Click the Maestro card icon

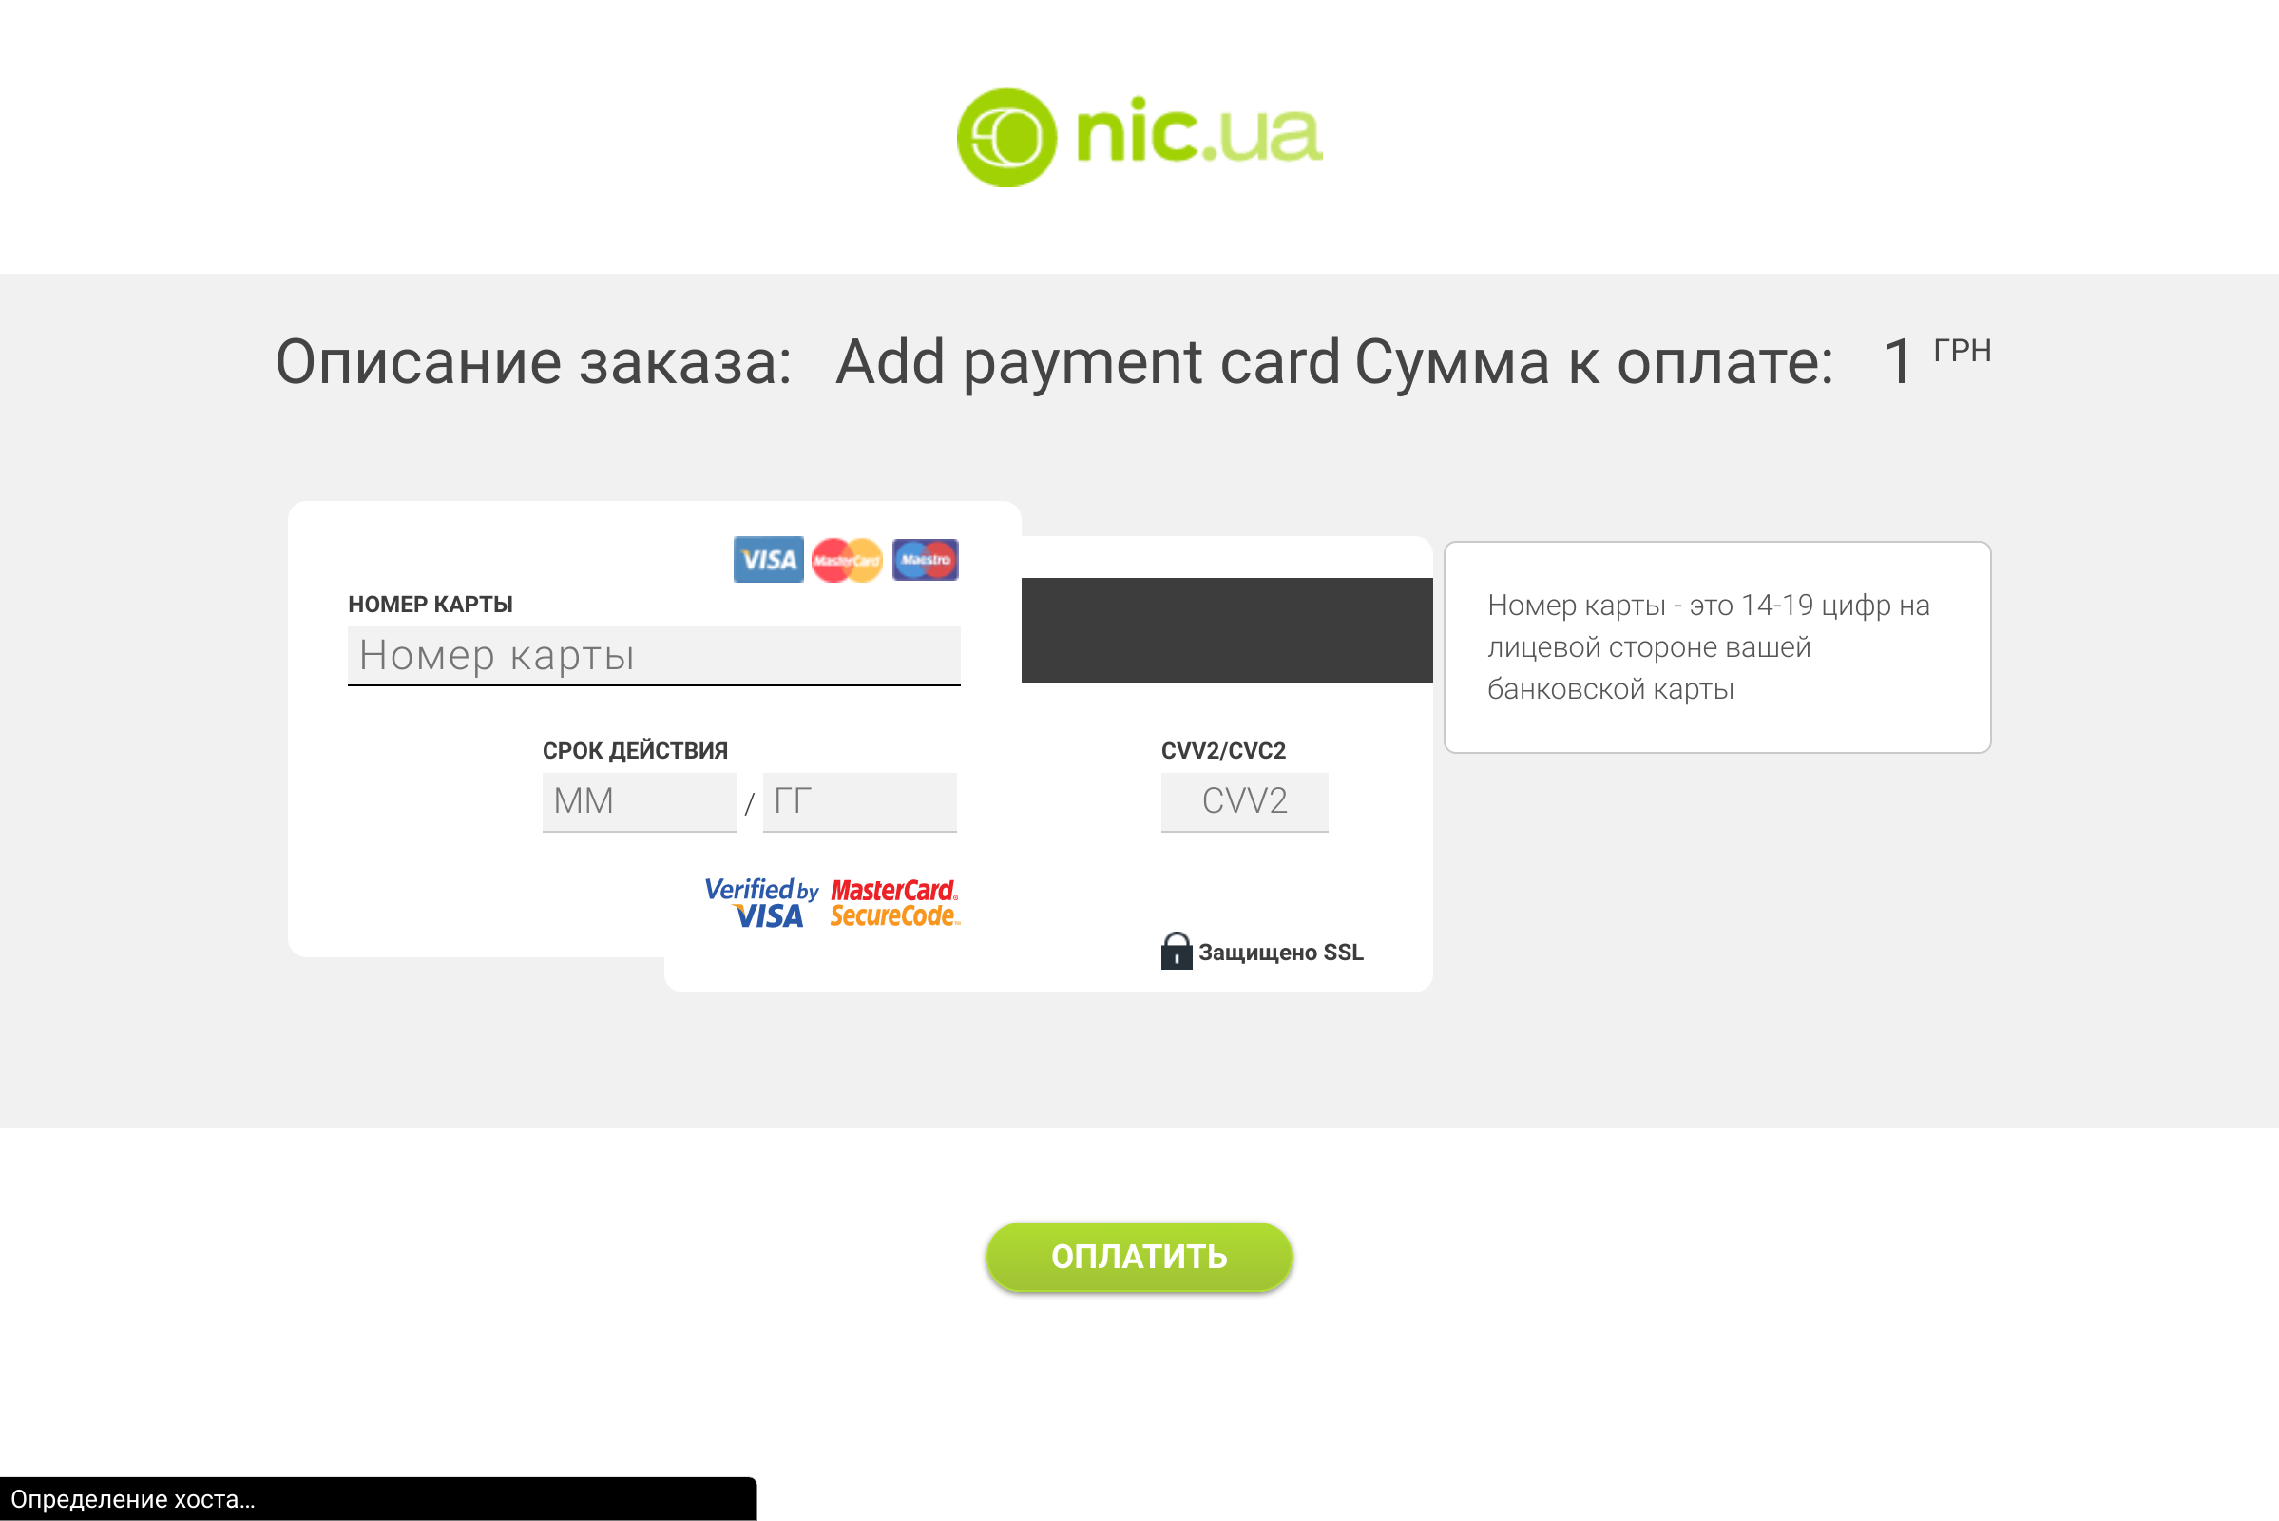tap(925, 560)
